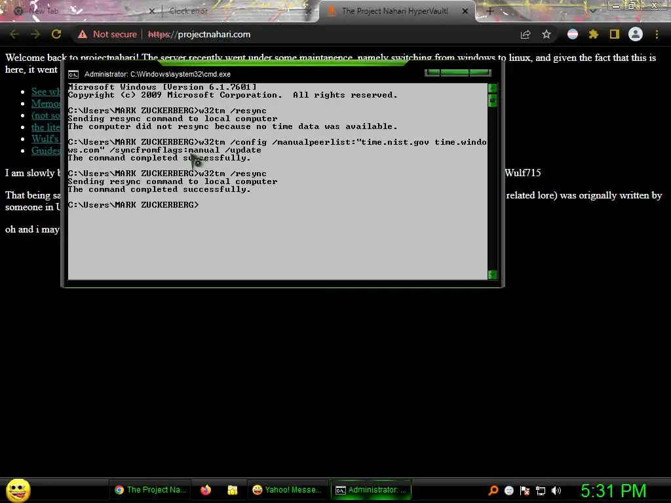This screenshot has height=503, width=671.
Task: Open the striped flag extension icon
Action: point(573,34)
